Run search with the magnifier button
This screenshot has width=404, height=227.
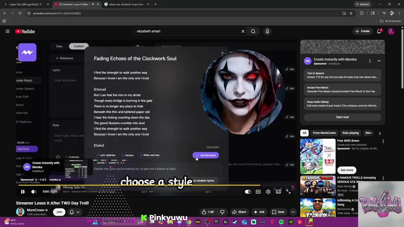point(253,31)
